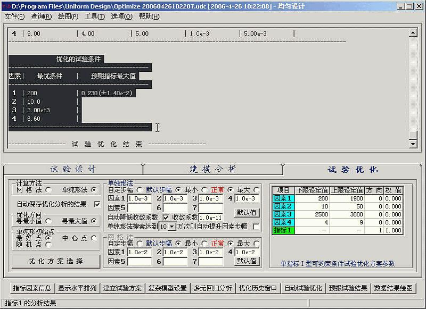Viewport: 426px width, 309px height.
Task: Select 中心点 as the simplex starting point
Action: 94,238
